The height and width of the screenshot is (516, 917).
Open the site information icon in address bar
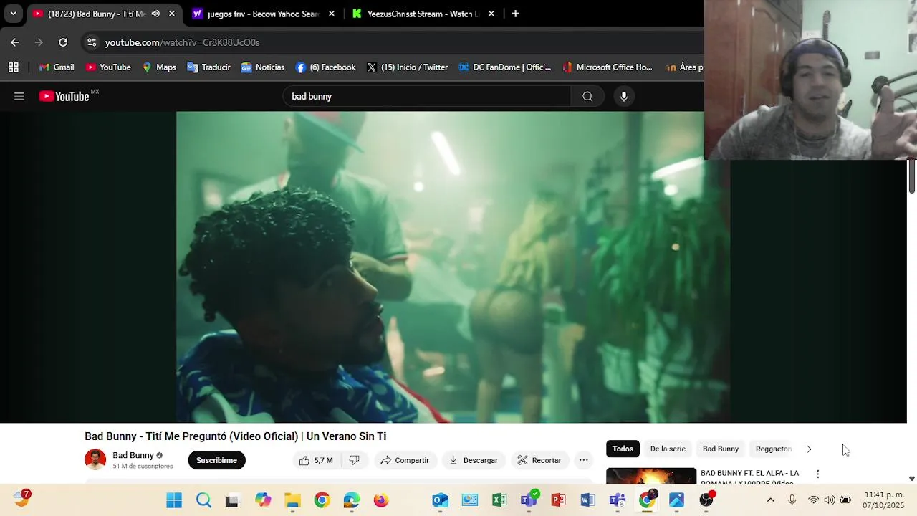pos(92,42)
